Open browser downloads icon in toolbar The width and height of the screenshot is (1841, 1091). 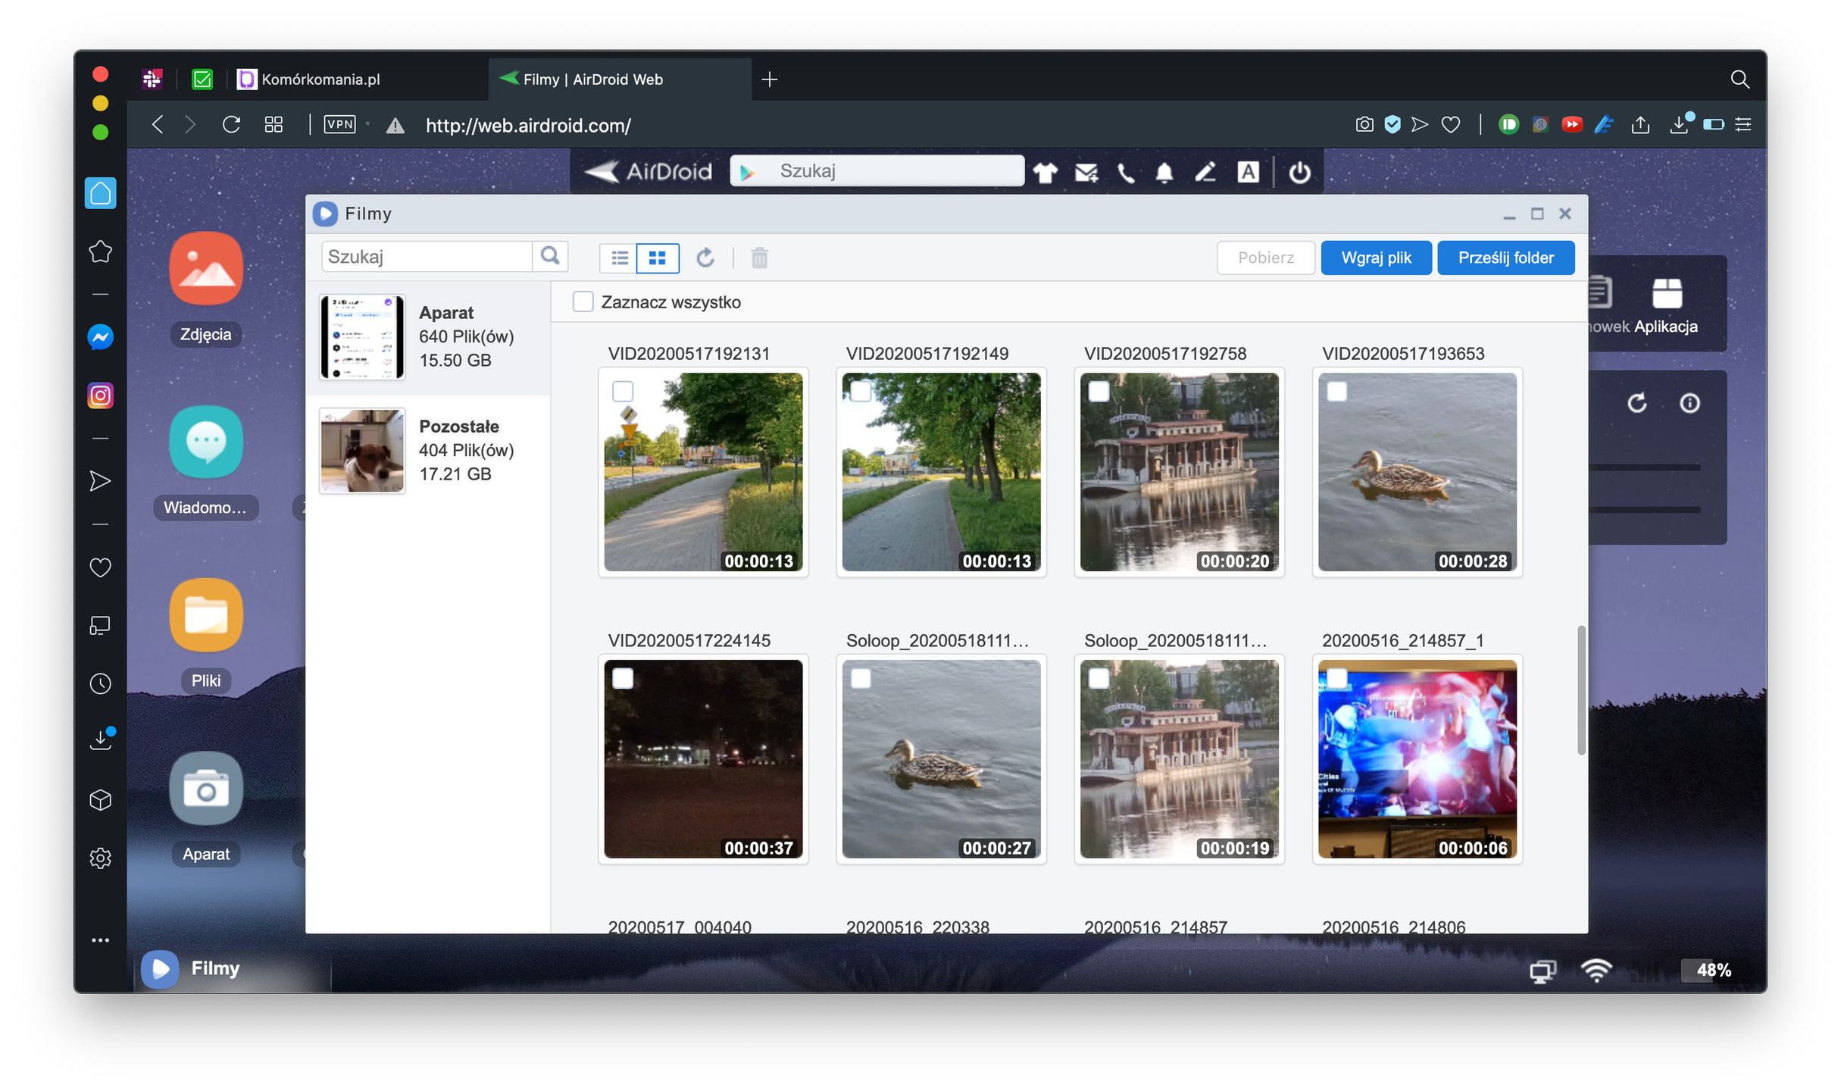1679,124
